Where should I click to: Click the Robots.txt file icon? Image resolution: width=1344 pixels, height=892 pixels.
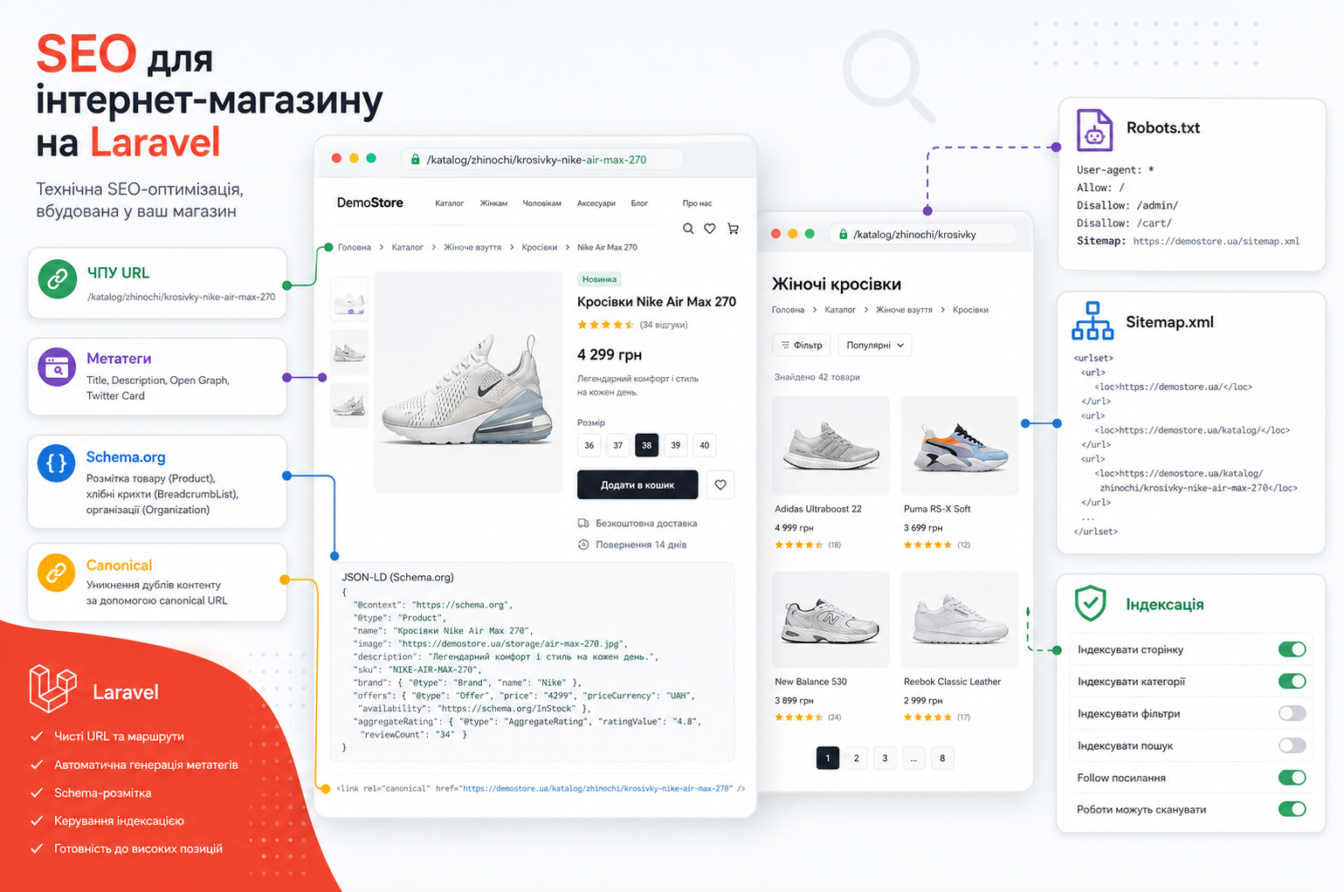(1094, 130)
